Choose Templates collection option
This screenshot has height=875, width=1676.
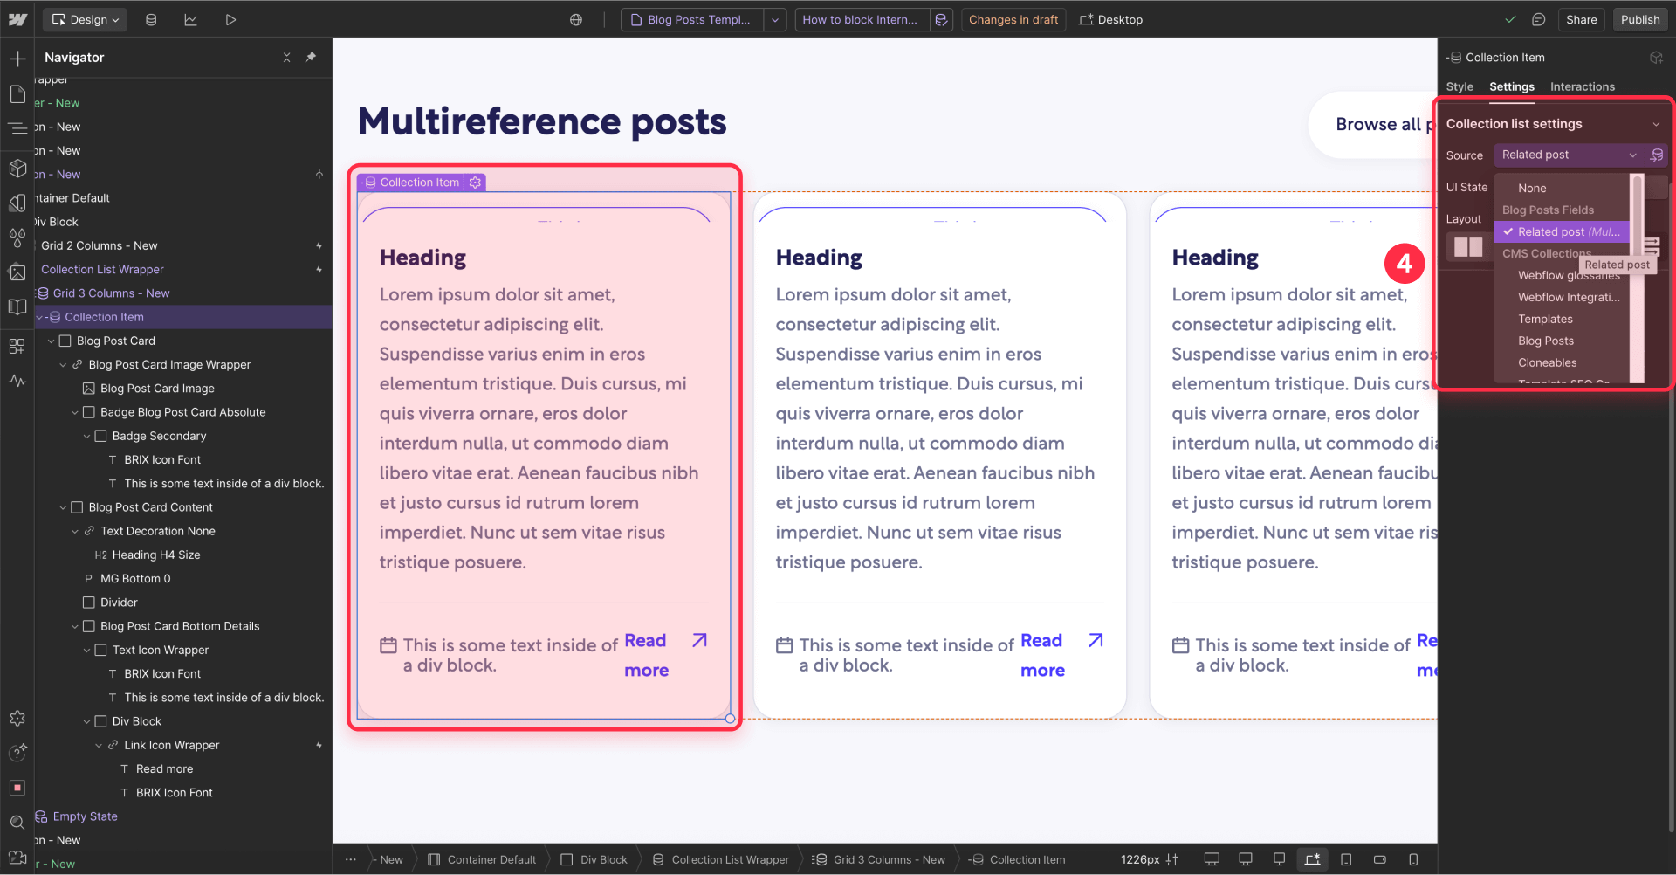click(1562, 319)
